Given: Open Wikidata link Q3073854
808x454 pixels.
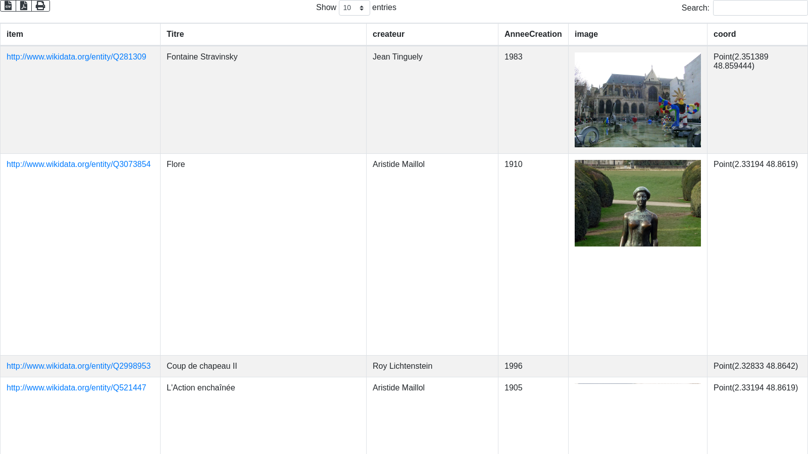Looking at the screenshot, I should pyautogui.click(x=78, y=164).
